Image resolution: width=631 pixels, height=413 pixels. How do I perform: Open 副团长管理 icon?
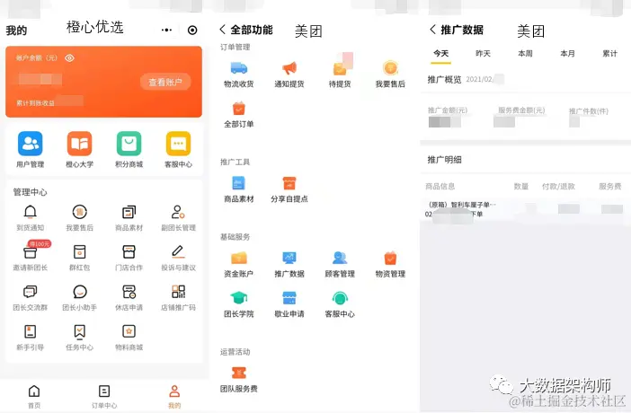tap(178, 212)
